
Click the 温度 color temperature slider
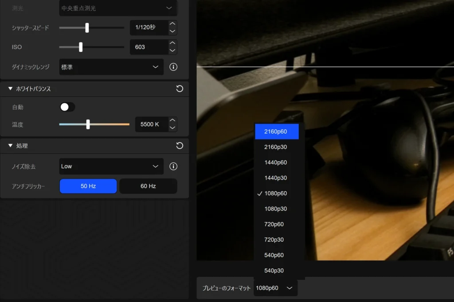94,124
